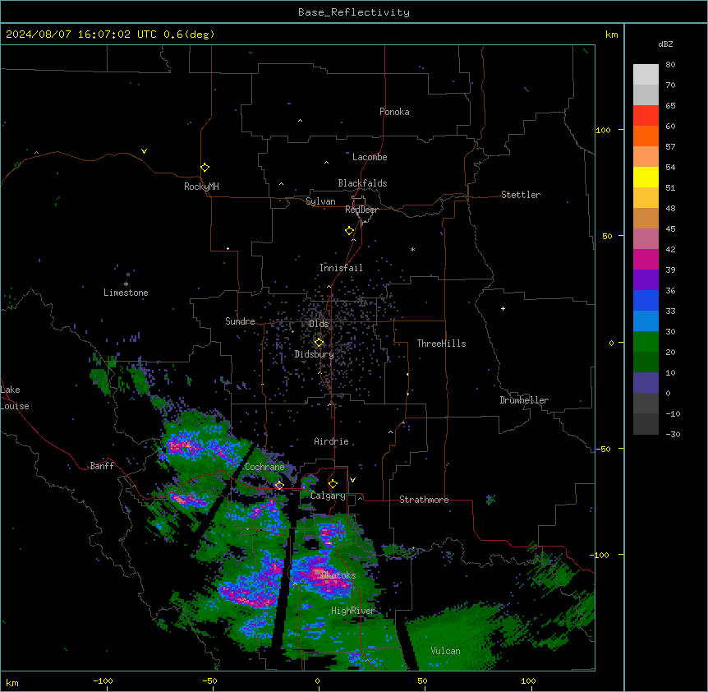
Task: Click the HighRiver town label
Action: click(353, 611)
